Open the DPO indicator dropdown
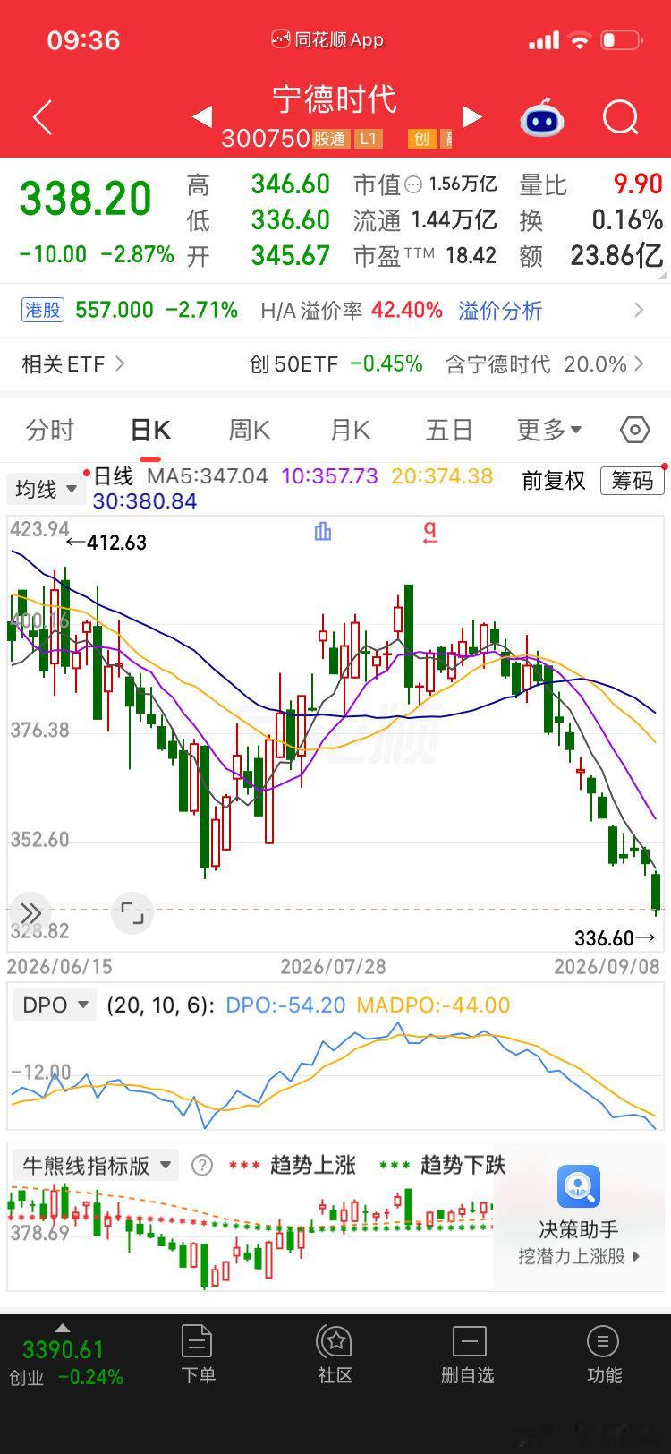 point(55,1005)
